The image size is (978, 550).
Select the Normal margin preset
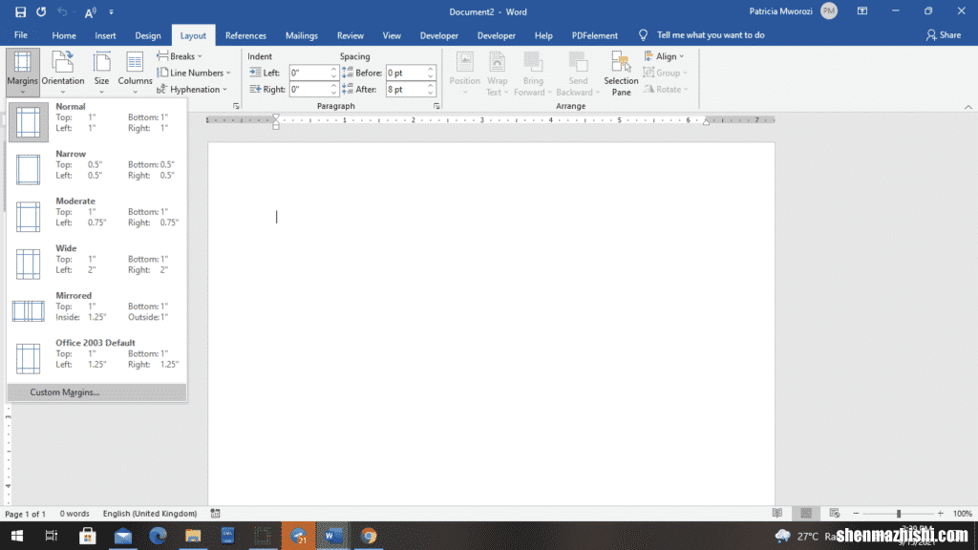[x=96, y=121]
